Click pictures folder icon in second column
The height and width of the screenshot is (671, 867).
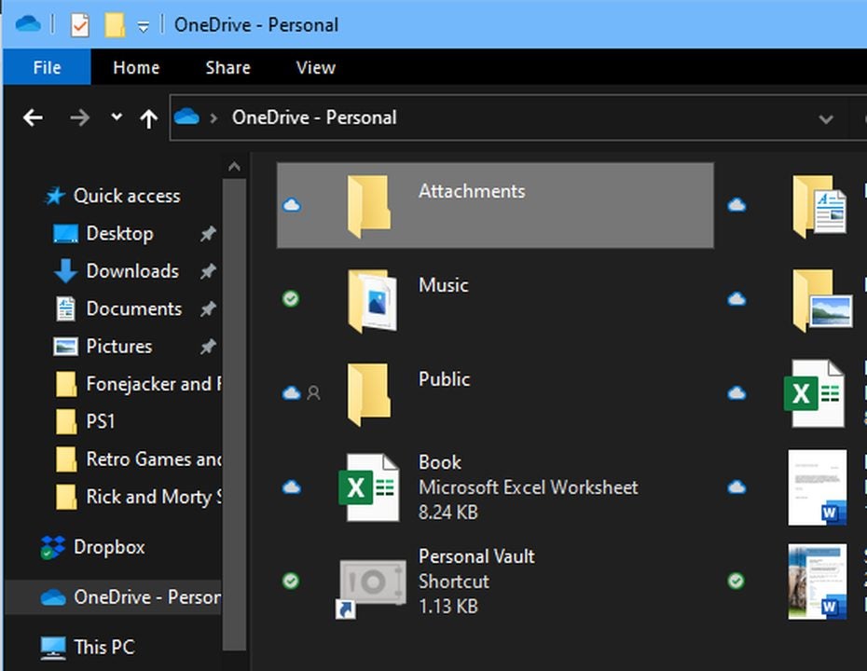tap(821, 299)
